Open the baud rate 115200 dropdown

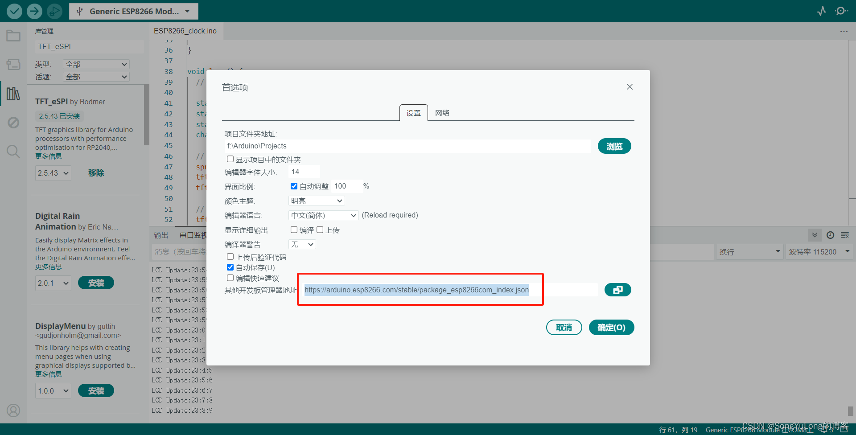(x=819, y=252)
